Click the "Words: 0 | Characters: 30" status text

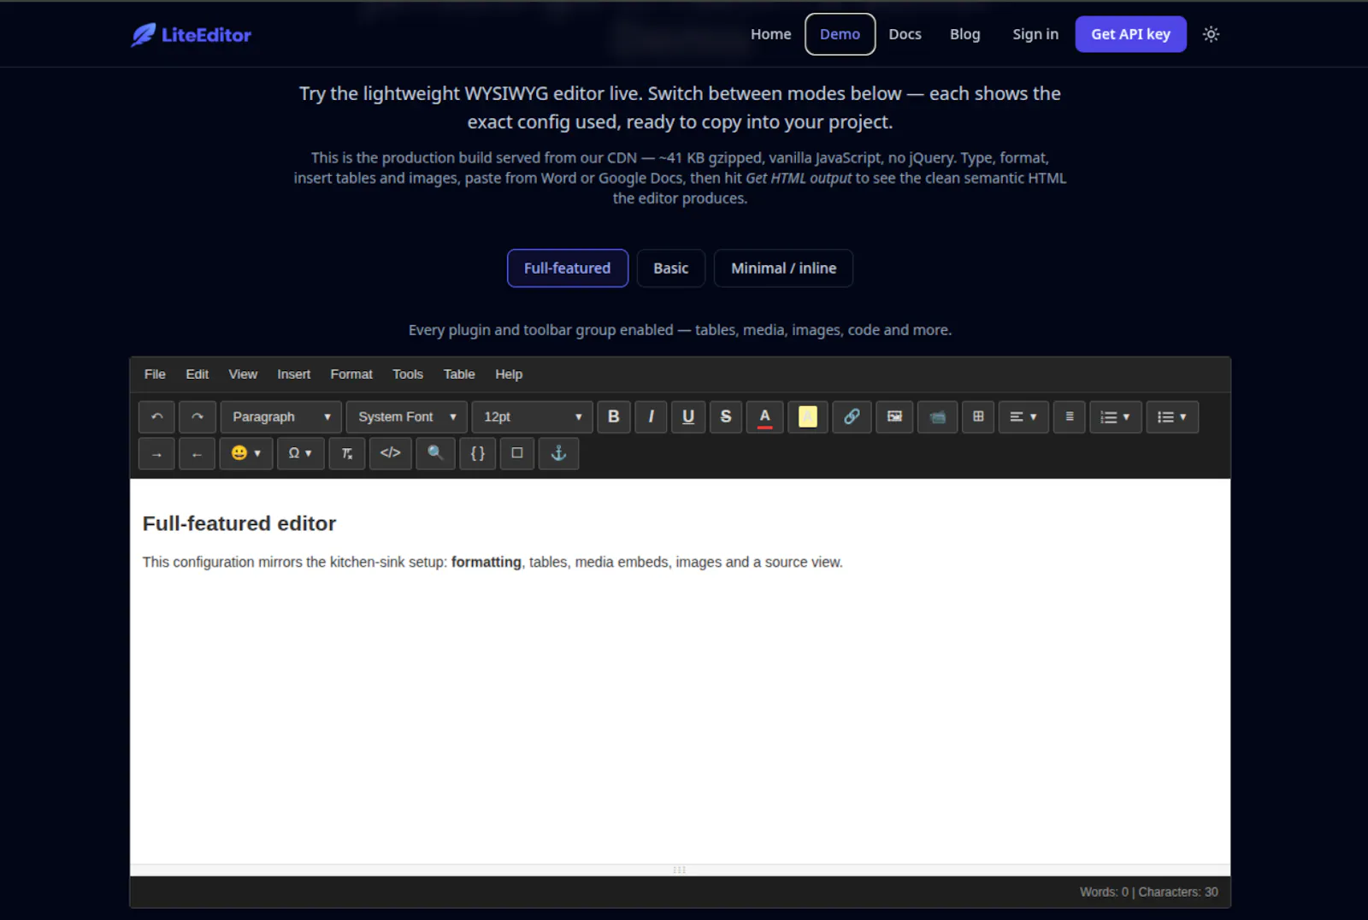[x=1149, y=893]
